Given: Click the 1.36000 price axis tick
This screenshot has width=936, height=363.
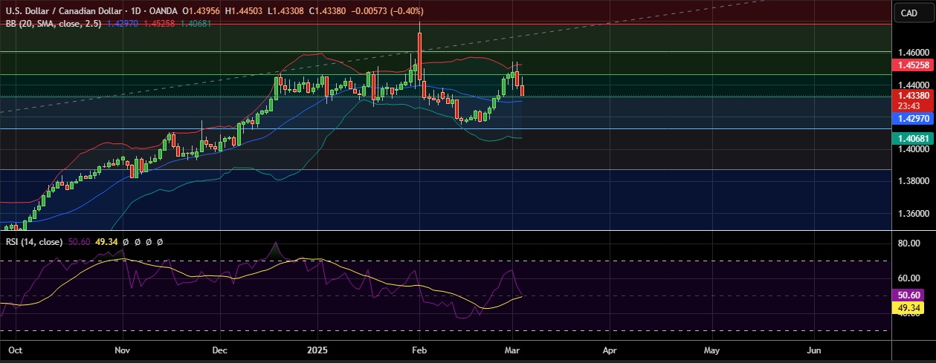Looking at the screenshot, I should (912, 214).
